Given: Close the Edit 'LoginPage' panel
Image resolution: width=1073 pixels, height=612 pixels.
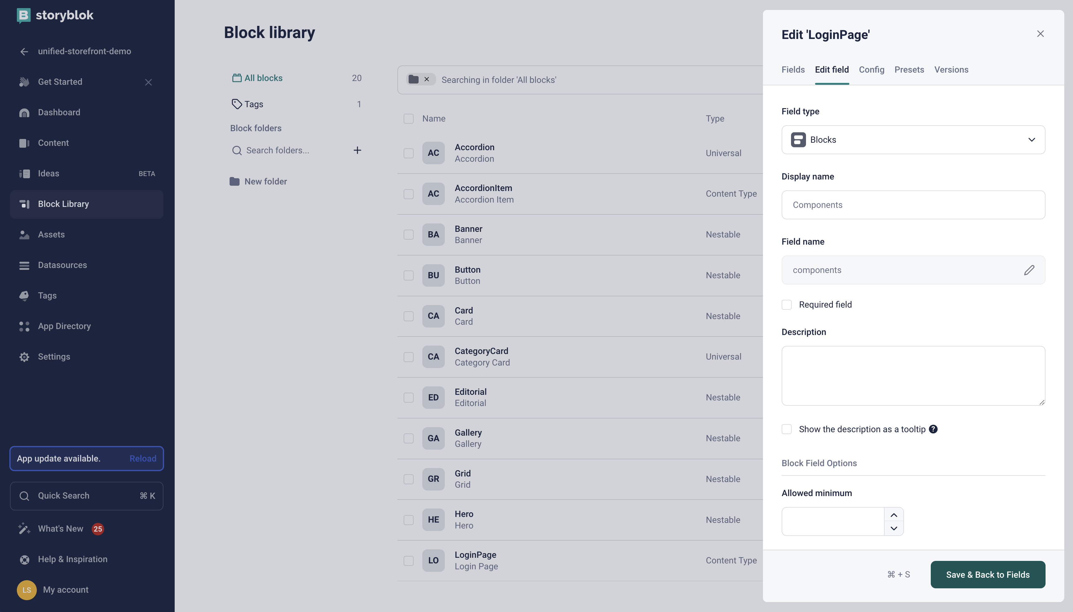Looking at the screenshot, I should pyautogui.click(x=1040, y=34).
